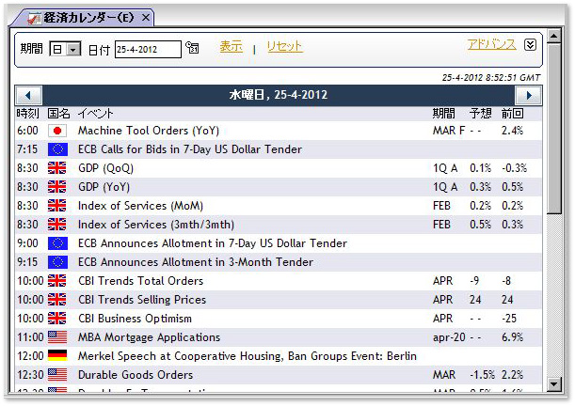The image size is (575, 406).
Task: Go to next day with right arrow
Action: click(529, 95)
